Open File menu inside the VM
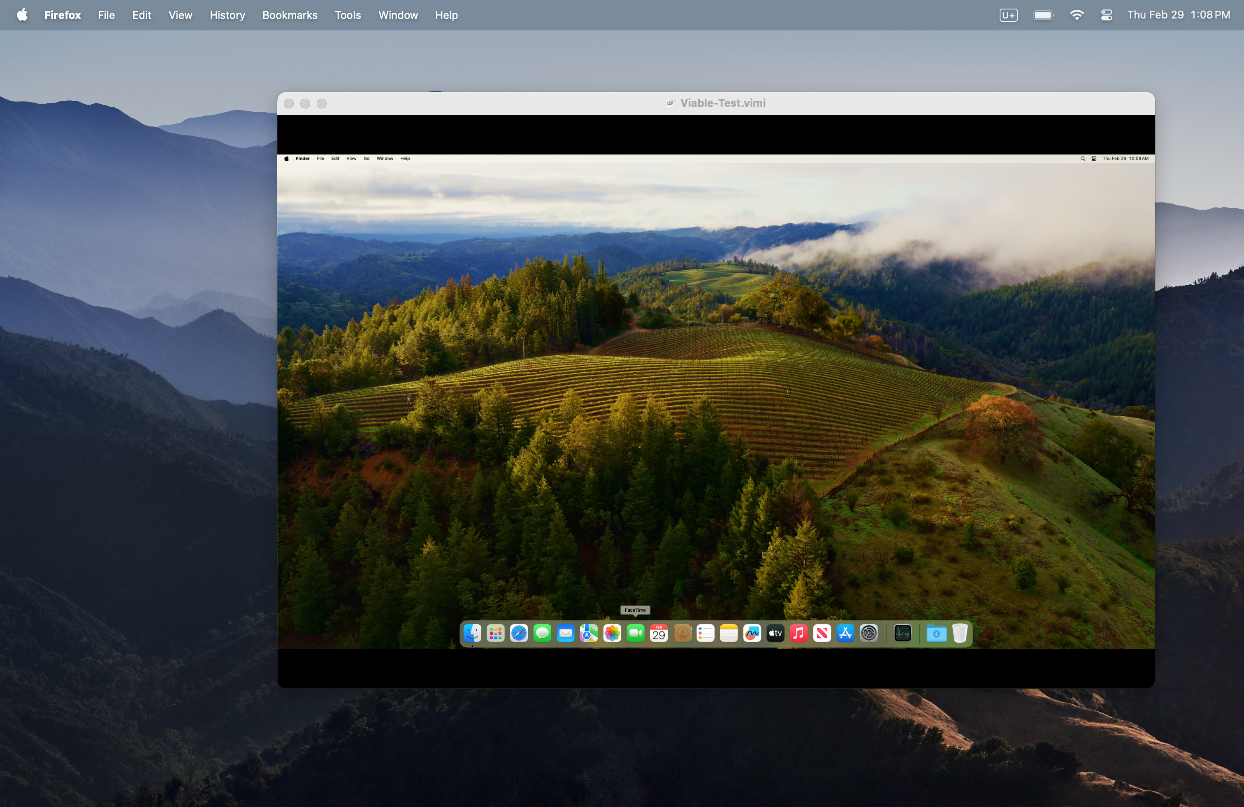 [x=320, y=159]
